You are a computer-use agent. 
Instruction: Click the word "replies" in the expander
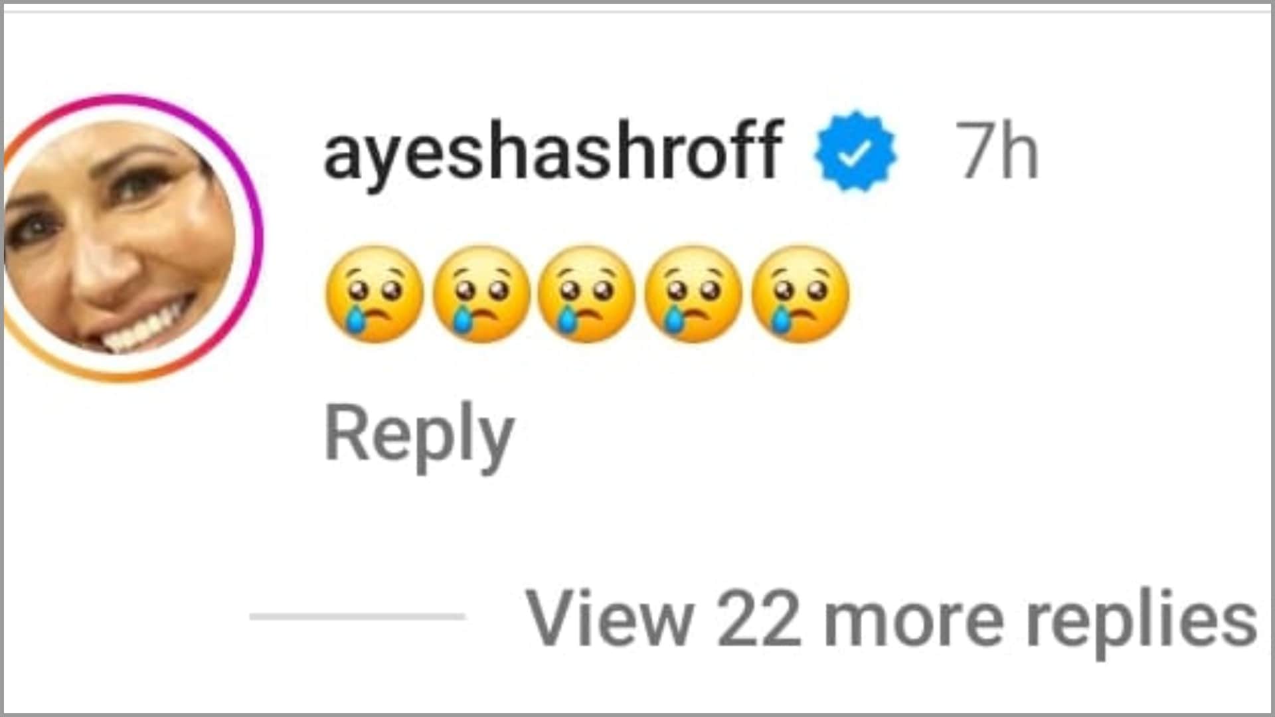[1141, 622]
